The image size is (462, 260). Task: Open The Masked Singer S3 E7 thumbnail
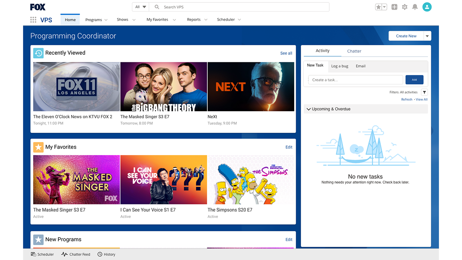point(163,86)
